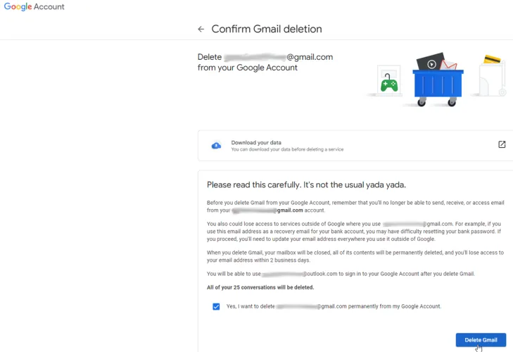
Task: Click the 'Please read this carefully' heading
Action: tap(306, 184)
